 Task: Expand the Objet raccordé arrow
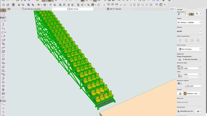200,102
